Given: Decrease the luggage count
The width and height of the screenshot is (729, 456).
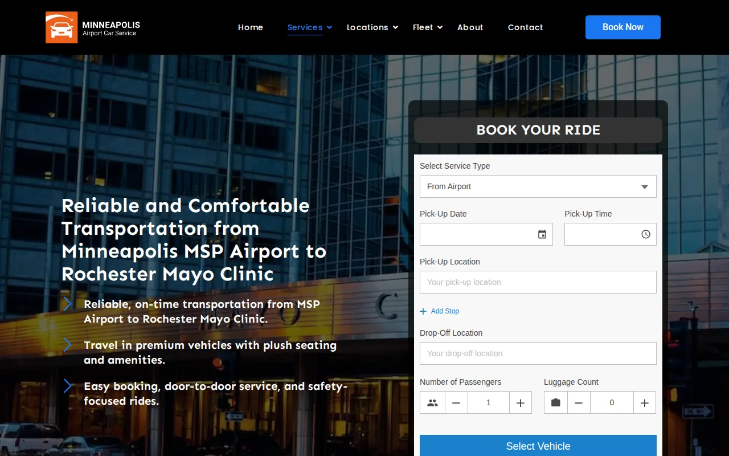Looking at the screenshot, I should [579, 402].
